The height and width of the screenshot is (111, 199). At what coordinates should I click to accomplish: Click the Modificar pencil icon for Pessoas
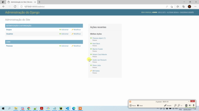[x=72, y=46]
